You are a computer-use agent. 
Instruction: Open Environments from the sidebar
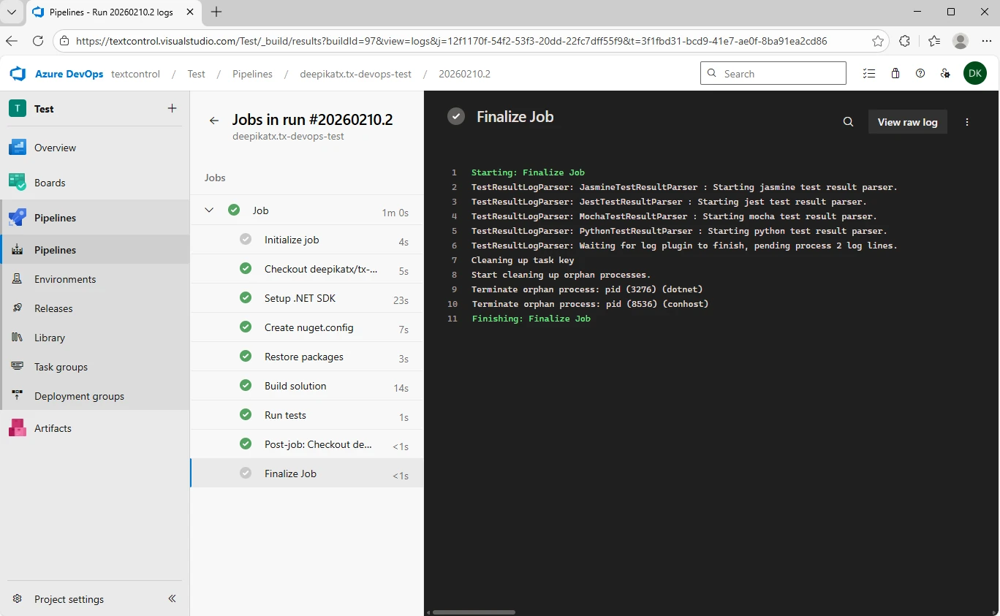(65, 278)
